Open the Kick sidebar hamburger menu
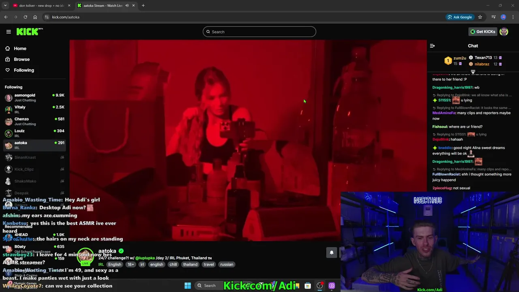This screenshot has height=292, width=519. [x=9, y=32]
